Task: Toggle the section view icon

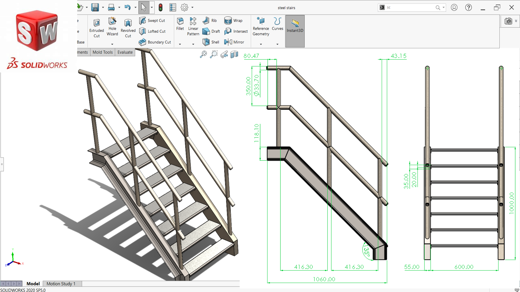Action: (x=234, y=55)
